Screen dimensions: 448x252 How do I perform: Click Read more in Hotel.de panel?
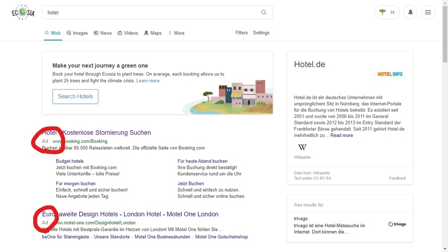(x=342, y=136)
